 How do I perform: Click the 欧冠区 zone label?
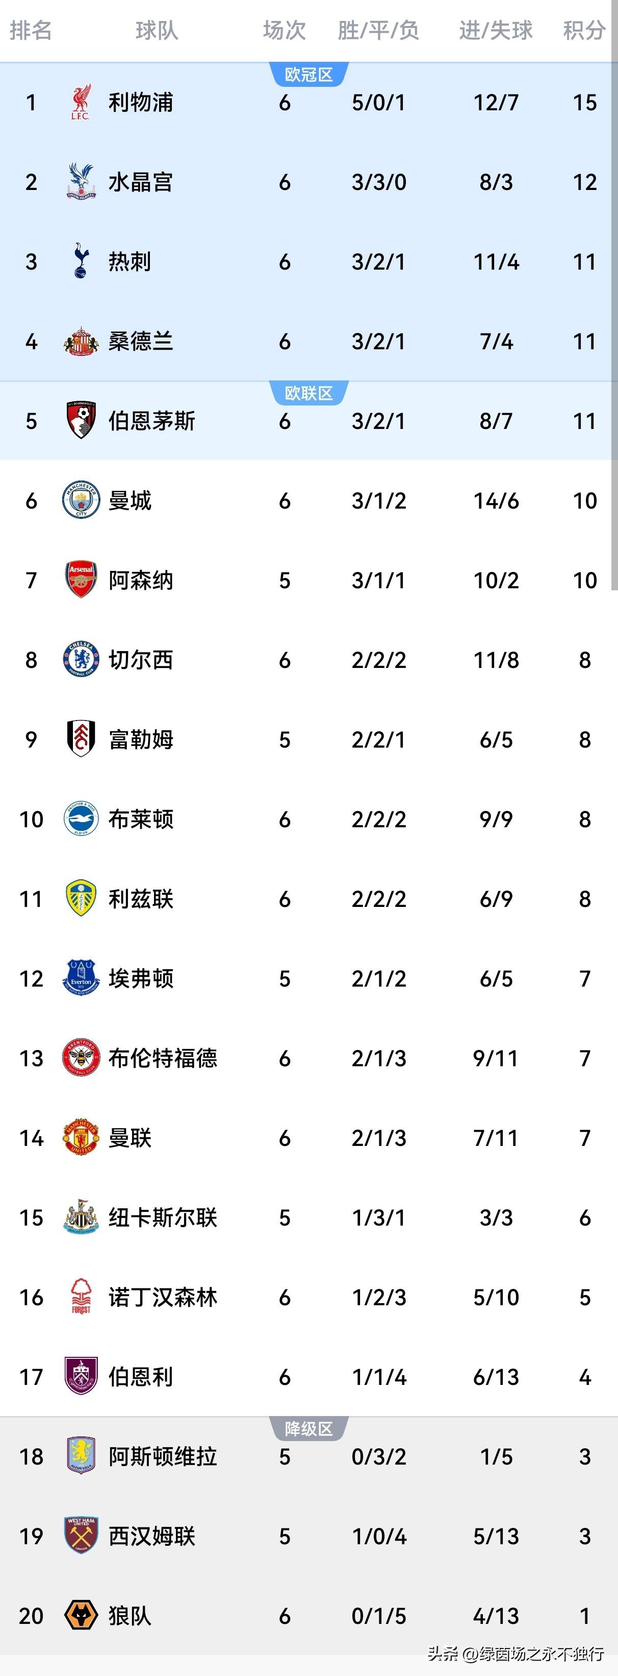point(308,75)
